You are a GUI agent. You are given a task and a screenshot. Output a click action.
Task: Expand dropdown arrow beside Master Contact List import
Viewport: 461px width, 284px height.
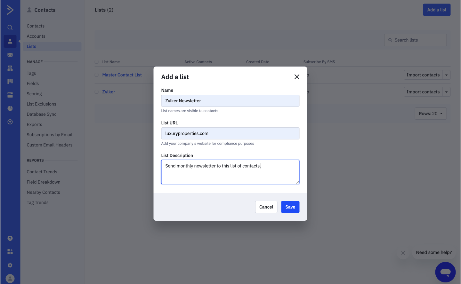446,75
